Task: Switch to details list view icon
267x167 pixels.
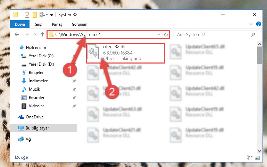Action: 249,158
